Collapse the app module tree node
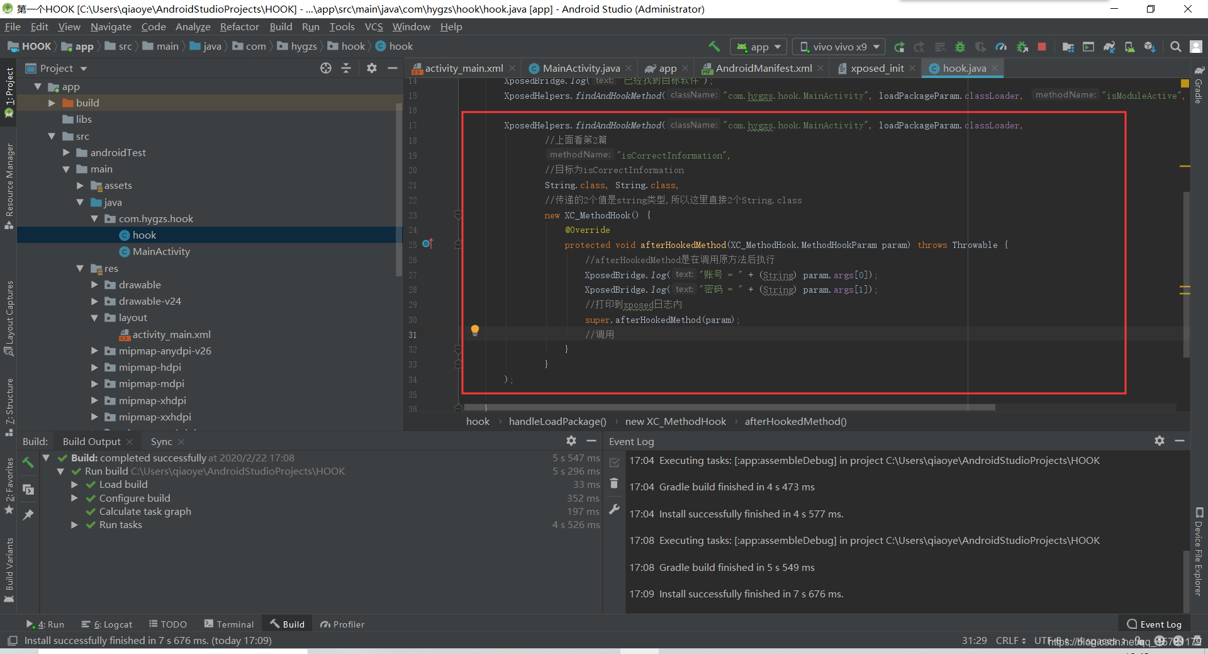 (38, 86)
